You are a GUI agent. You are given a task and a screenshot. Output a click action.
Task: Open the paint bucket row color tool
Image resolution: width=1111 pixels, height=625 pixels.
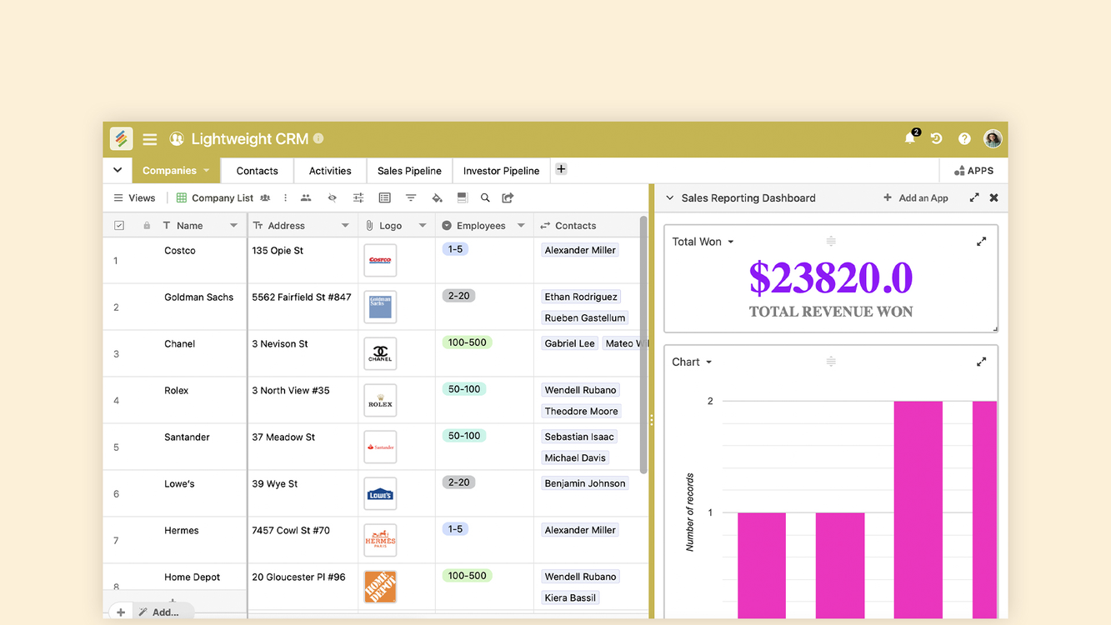(x=437, y=198)
